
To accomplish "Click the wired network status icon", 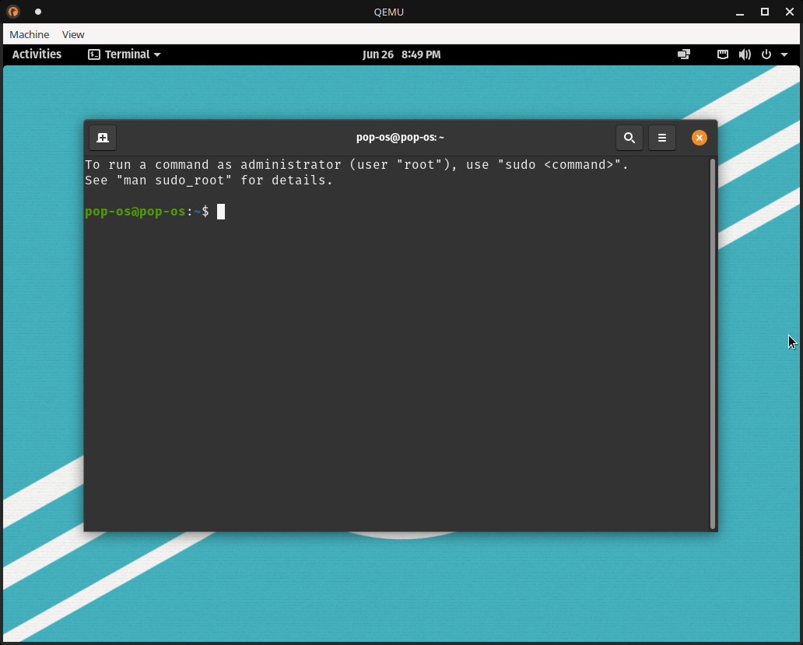I will 723,54.
